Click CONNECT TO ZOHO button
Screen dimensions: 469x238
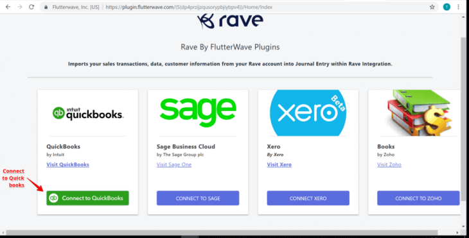tap(418, 198)
